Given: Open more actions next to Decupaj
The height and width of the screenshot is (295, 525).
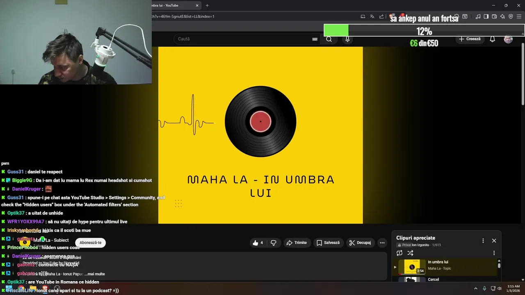Looking at the screenshot, I should coord(382,243).
